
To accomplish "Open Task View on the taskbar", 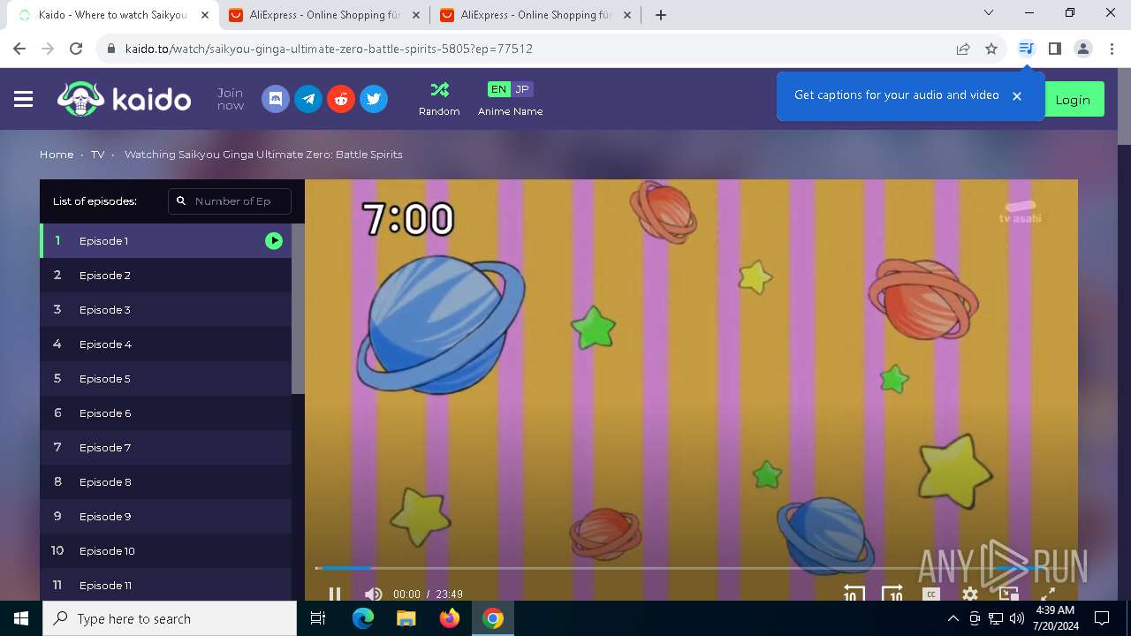I will click(318, 618).
